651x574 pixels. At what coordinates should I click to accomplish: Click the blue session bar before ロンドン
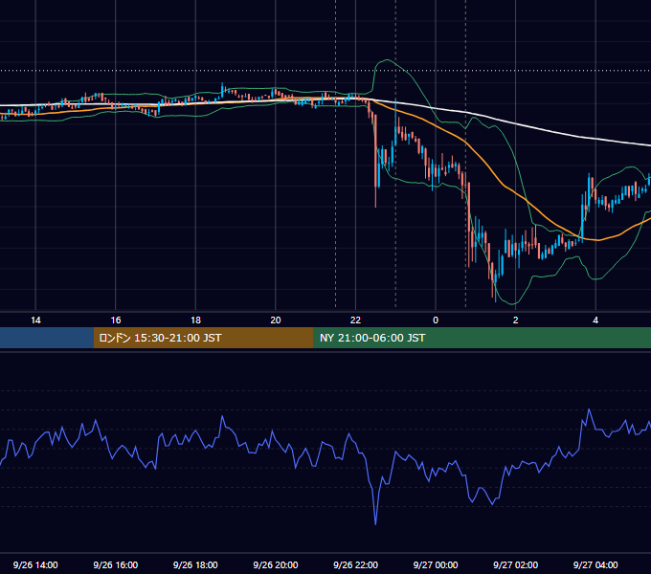47,338
